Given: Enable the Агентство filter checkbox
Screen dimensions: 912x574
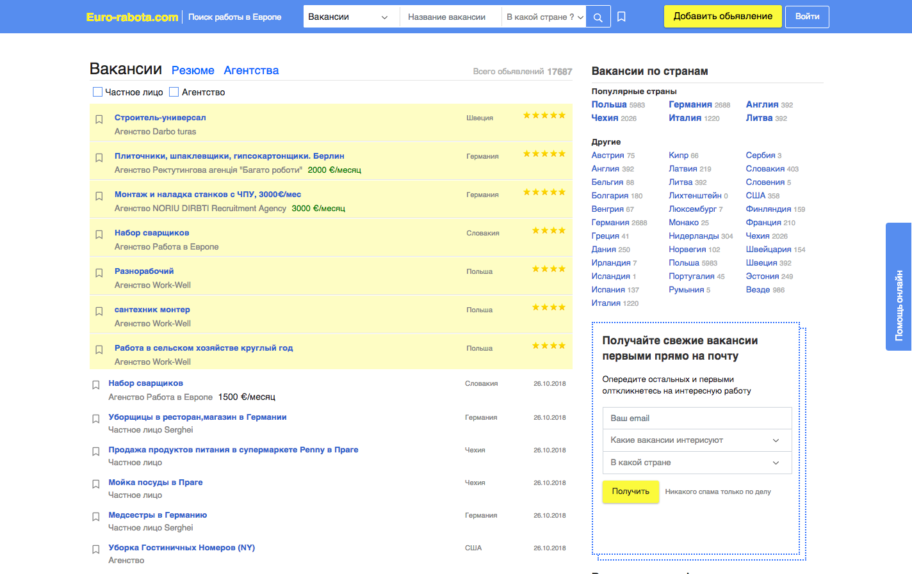Looking at the screenshot, I should coord(174,92).
